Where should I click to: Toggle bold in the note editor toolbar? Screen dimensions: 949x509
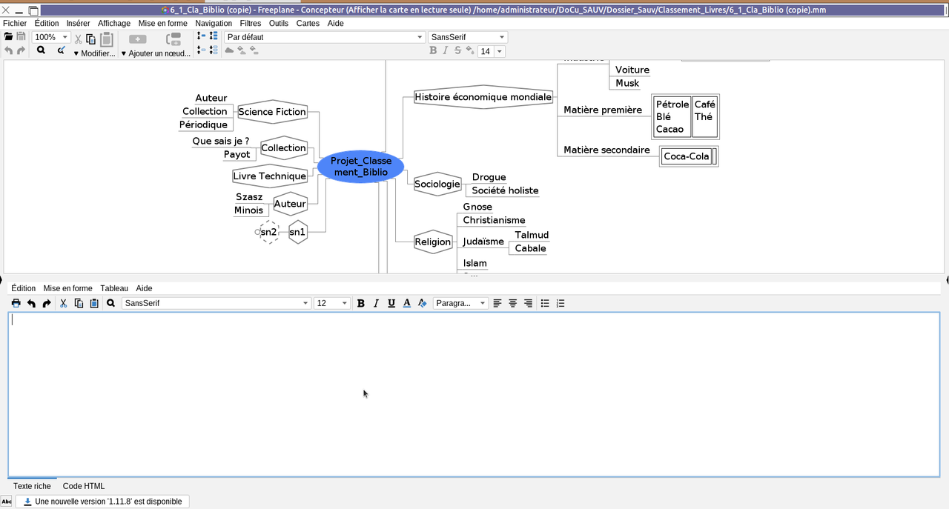pyautogui.click(x=361, y=303)
